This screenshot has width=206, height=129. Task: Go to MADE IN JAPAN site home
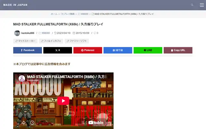[x=15, y=5]
